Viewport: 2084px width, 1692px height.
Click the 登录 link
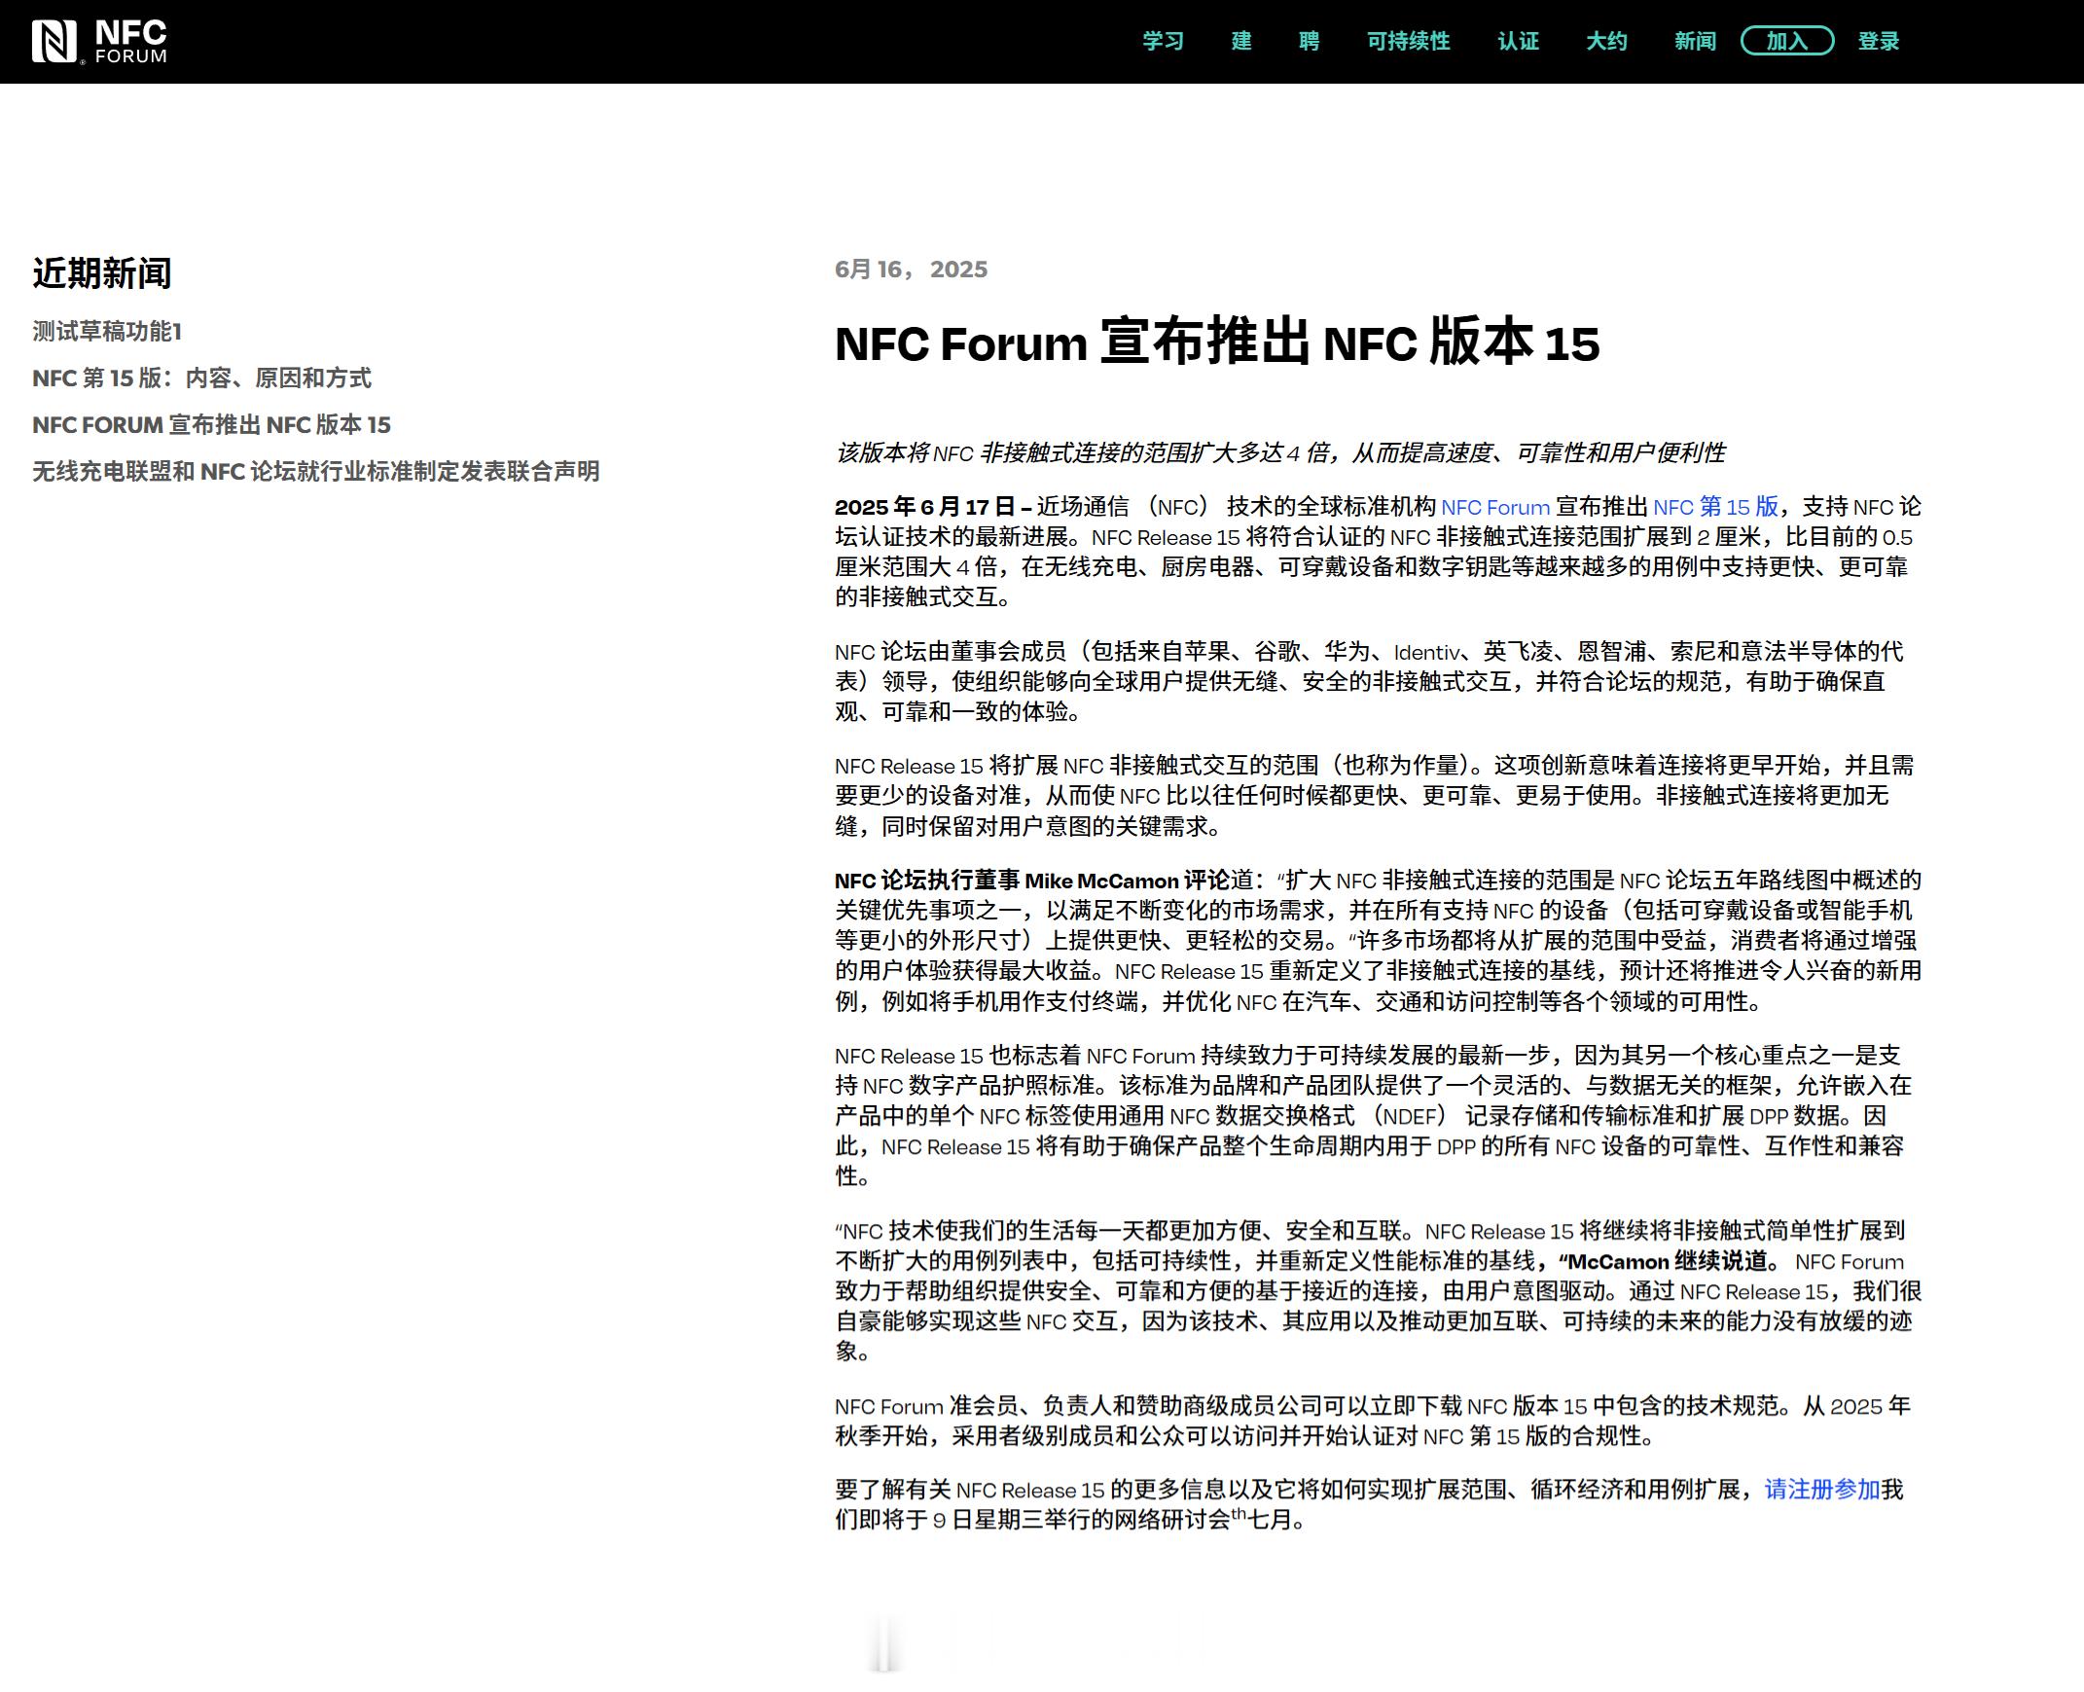[x=1879, y=41]
